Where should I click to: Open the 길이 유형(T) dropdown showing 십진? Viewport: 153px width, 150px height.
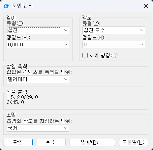pos(38,30)
